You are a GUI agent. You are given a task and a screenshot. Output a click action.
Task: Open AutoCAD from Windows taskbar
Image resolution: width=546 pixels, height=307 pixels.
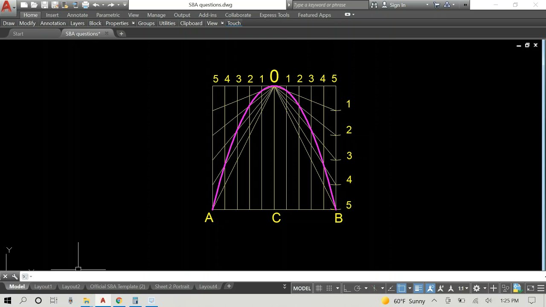(103, 301)
